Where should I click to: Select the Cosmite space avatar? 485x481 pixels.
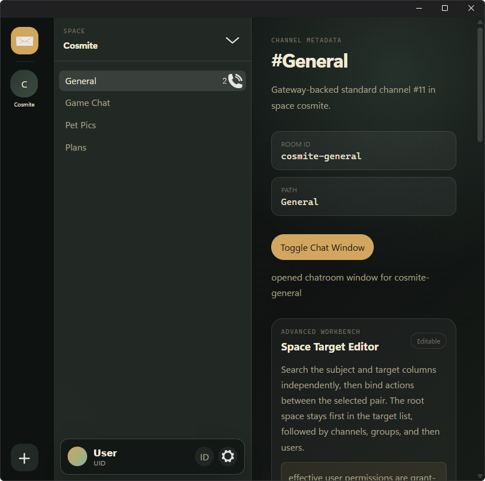(24, 84)
